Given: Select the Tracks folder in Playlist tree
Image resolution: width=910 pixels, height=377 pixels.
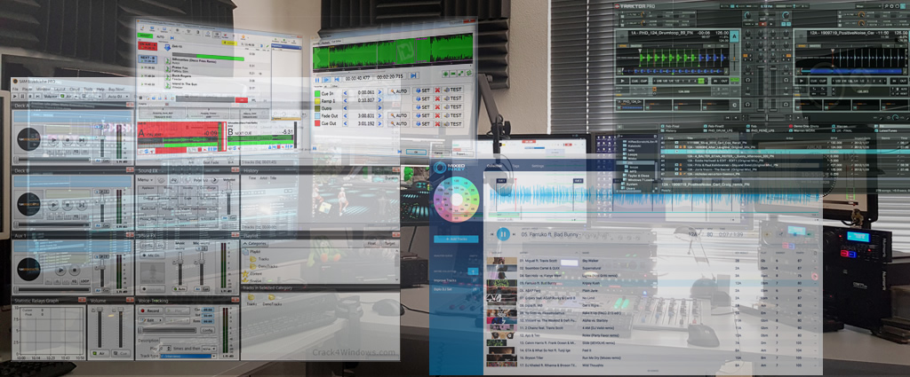Looking at the screenshot, I should click(259, 259).
